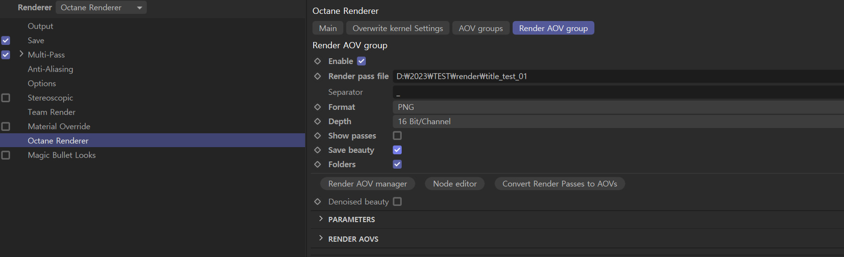Open the Depth 16 Bit/Channel dropdown
The height and width of the screenshot is (257, 844).
(x=618, y=121)
